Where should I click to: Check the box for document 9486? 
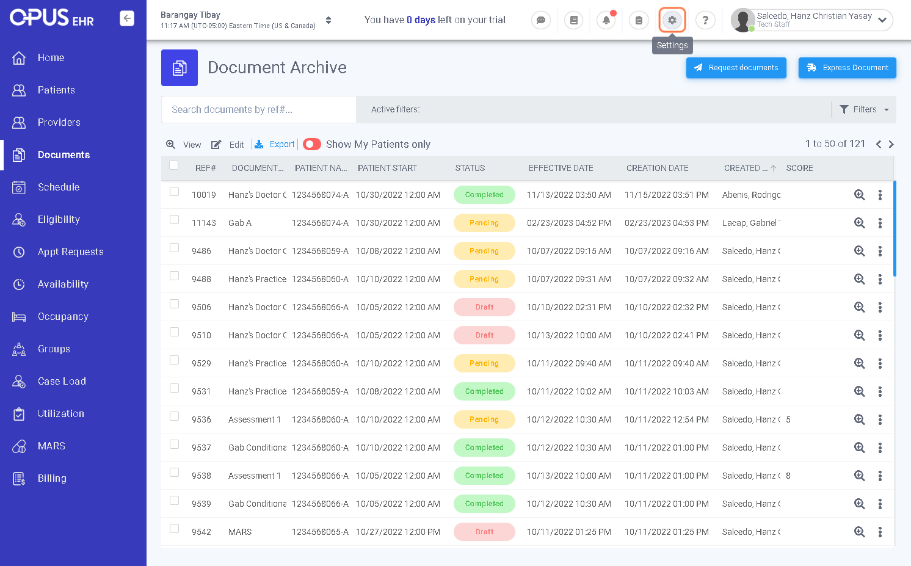coord(174,248)
